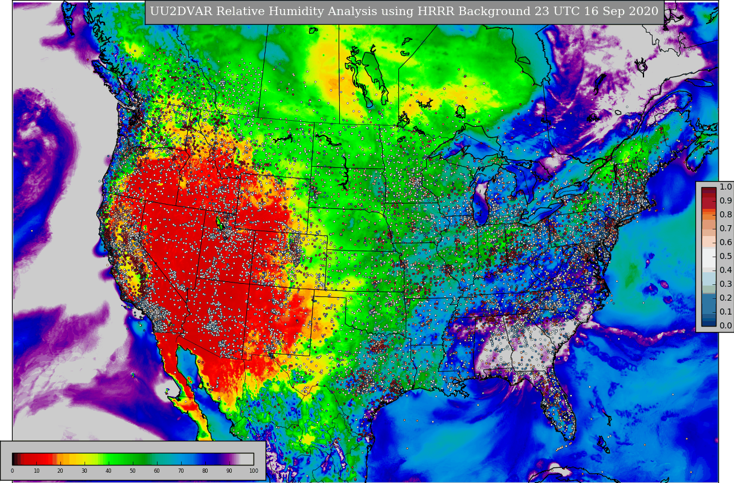Click the "0.7" label on the right colorbar
This screenshot has height=483, width=734.
[725, 229]
